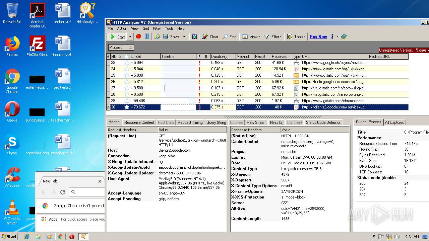Open the dropdown next to info icon
The width and height of the screenshot is (429, 241).
pos(338,36)
